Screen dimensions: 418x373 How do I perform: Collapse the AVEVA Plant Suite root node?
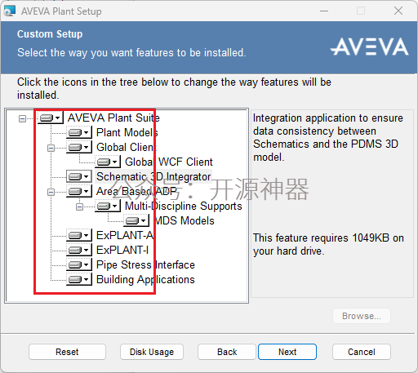point(22,118)
